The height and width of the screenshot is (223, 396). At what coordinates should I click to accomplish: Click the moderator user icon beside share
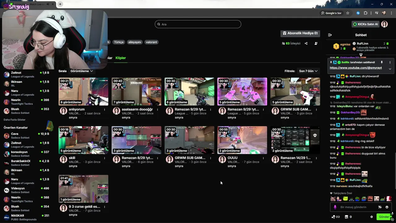coord(316,43)
